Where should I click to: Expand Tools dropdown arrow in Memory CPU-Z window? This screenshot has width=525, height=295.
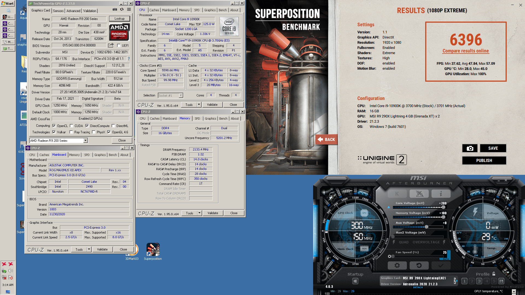(x=199, y=213)
